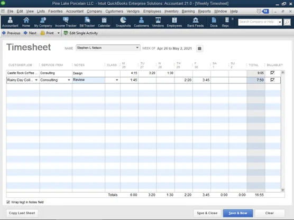Viewport: 294px width, 220px height.
Task: Open the Banking menu
Action: click(188, 12)
